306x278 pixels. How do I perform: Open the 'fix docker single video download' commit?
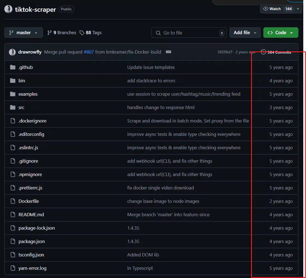(161, 188)
